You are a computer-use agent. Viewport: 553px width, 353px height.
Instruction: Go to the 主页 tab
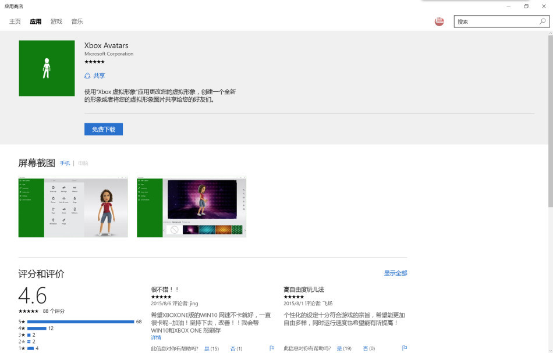point(15,22)
